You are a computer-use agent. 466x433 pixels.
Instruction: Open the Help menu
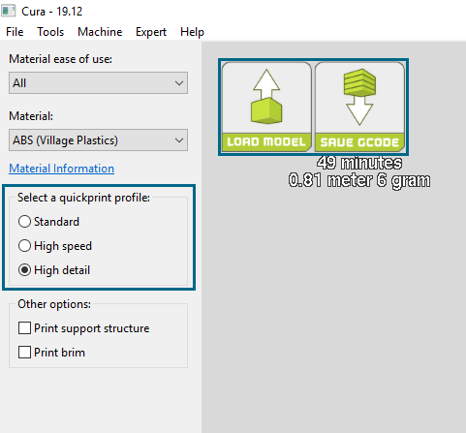tap(192, 32)
